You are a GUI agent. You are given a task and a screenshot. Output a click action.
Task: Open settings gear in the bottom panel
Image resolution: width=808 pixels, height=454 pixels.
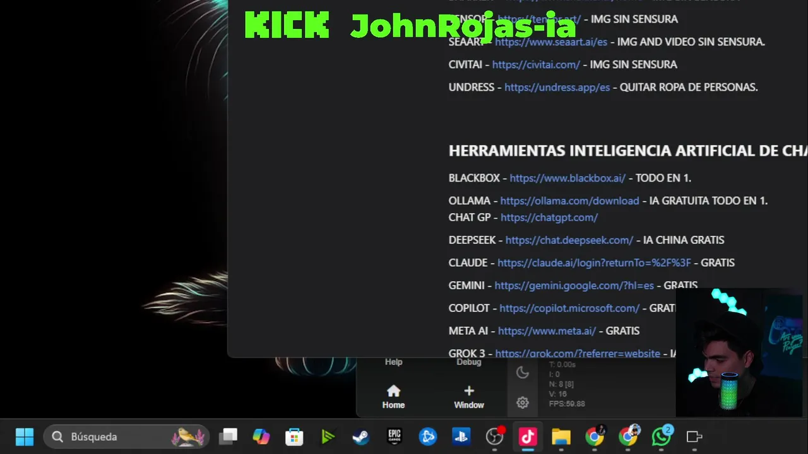pos(522,402)
